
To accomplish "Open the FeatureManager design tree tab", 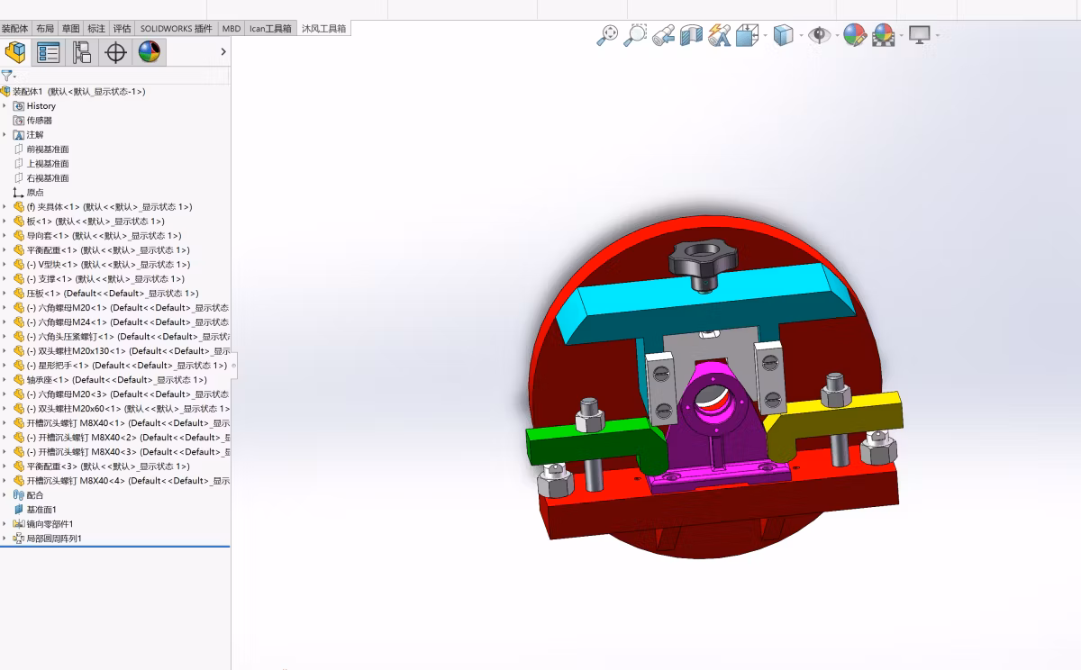I will [15, 52].
